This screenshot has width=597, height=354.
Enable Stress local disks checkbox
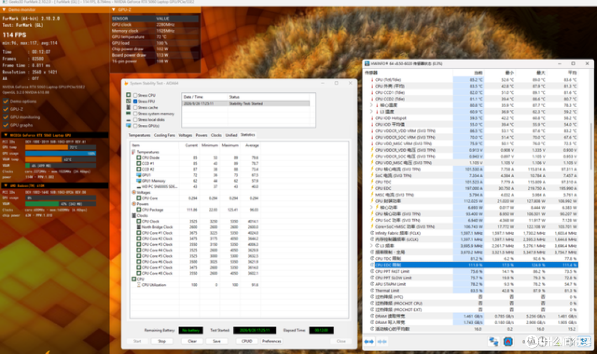pos(135,119)
